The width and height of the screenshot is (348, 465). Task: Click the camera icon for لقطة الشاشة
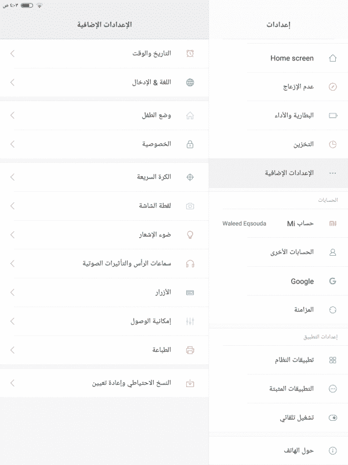(190, 206)
